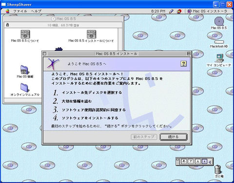The image size is (234, 183).
Task: Collapse installer window with windowshade box
Action: point(189,54)
